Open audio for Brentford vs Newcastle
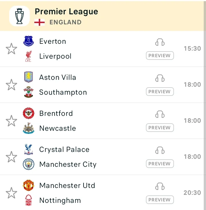Viewport: 206px width, 210px height. pos(160,114)
